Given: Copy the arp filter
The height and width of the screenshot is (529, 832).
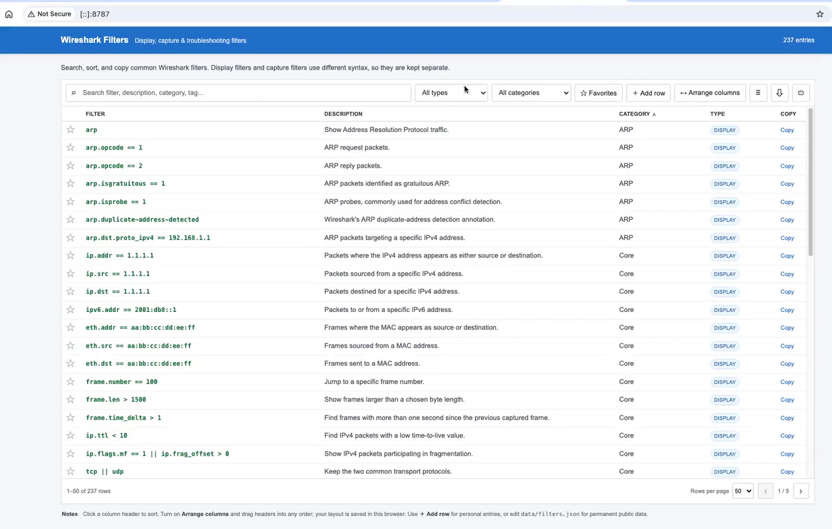Looking at the screenshot, I should click(x=787, y=130).
